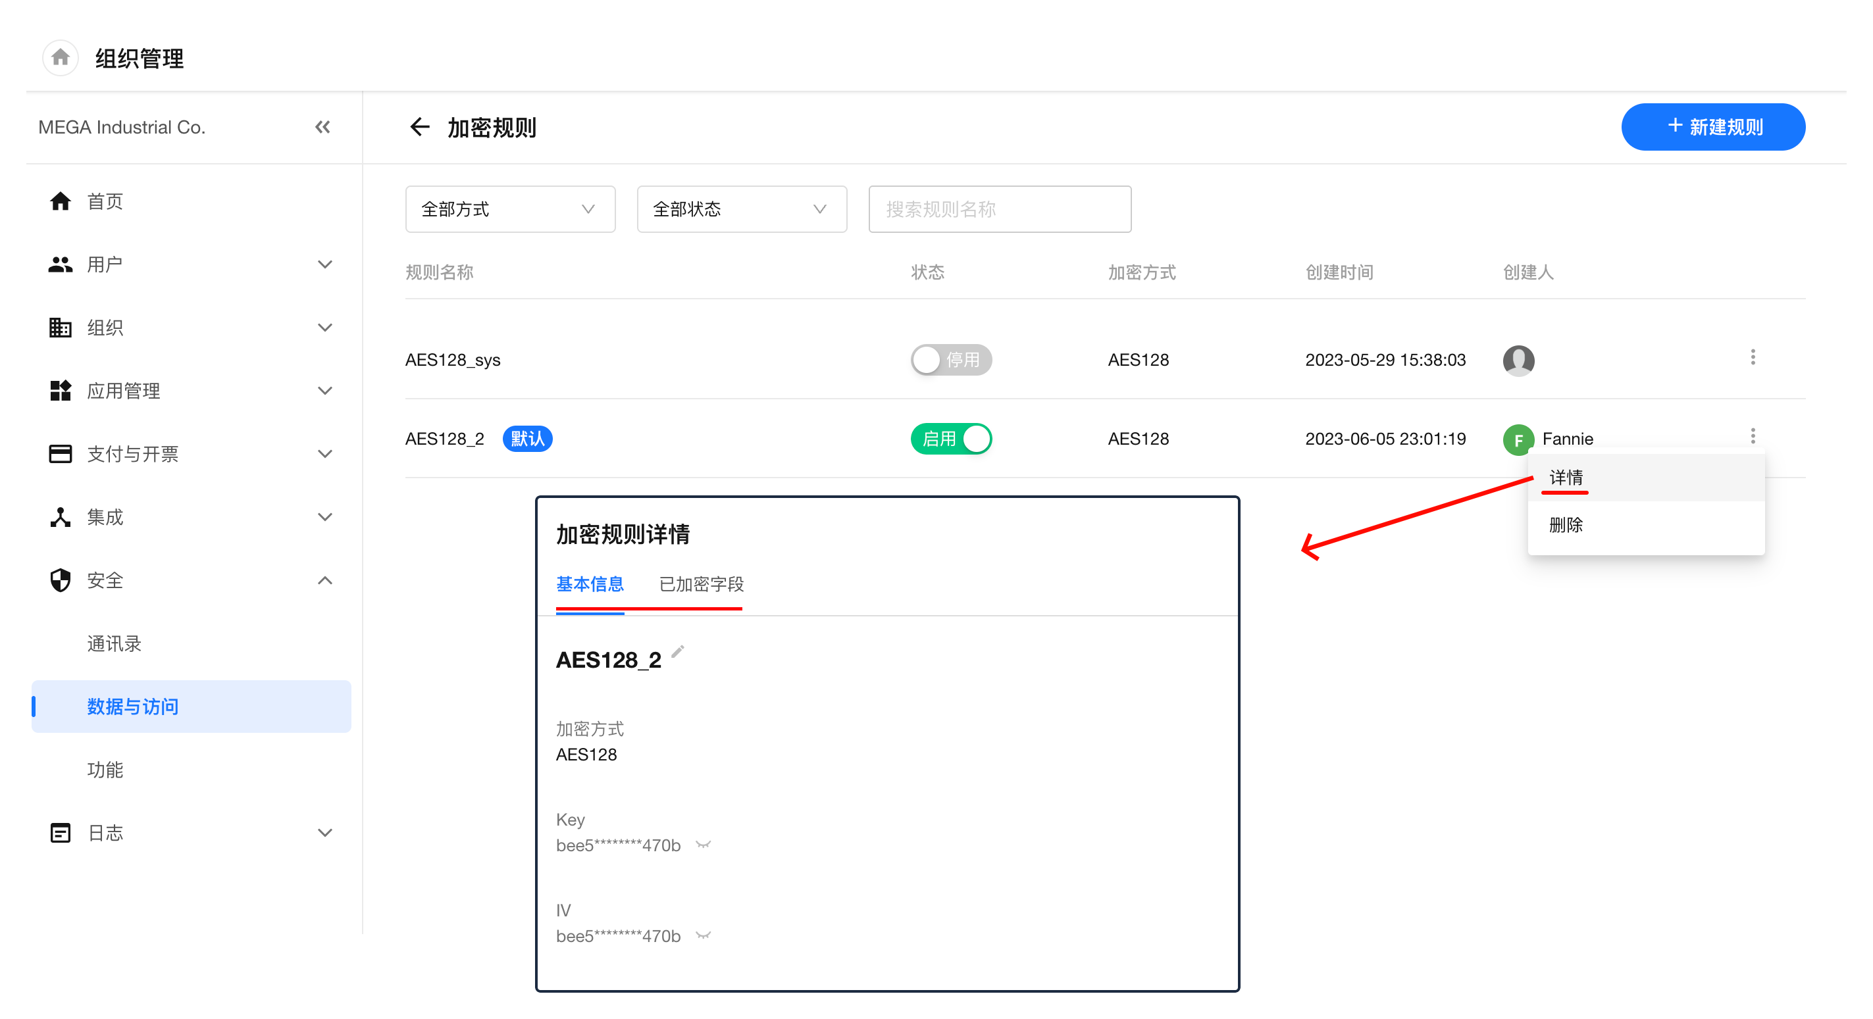Open the 全部方式 dropdown

(x=509, y=209)
